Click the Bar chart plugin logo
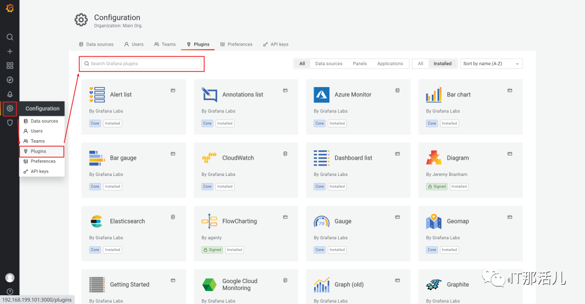585x304 pixels. 434,95
